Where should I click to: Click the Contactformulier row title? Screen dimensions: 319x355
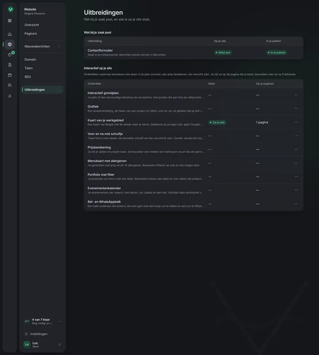pyautogui.click(x=100, y=50)
